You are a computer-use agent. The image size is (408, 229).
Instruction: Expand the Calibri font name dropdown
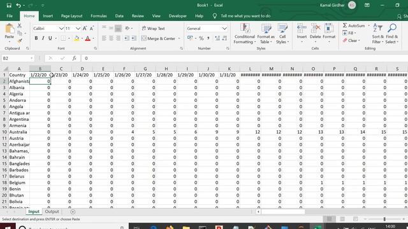pyautogui.click(x=61, y=28)
